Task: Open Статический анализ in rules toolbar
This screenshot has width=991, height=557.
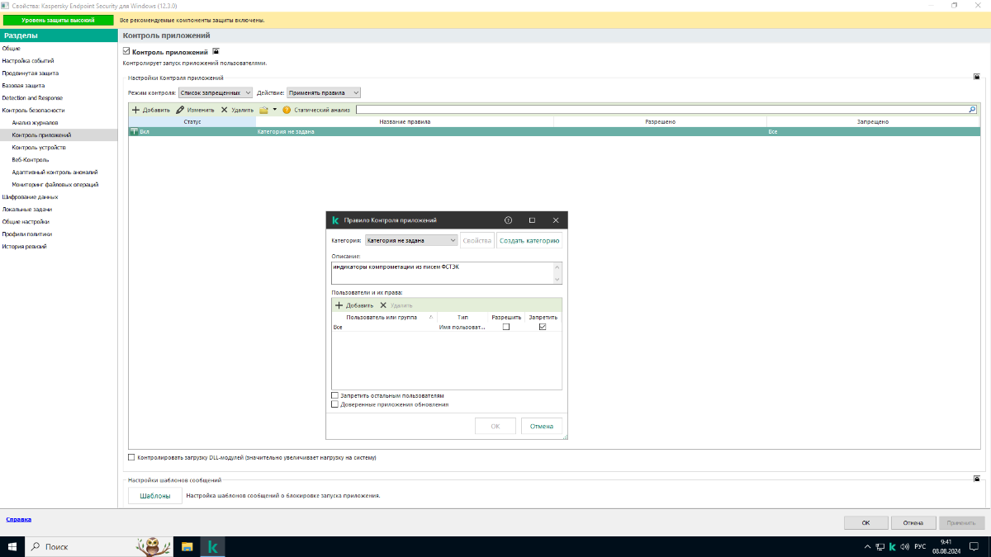Action: [x=316, y=110]
